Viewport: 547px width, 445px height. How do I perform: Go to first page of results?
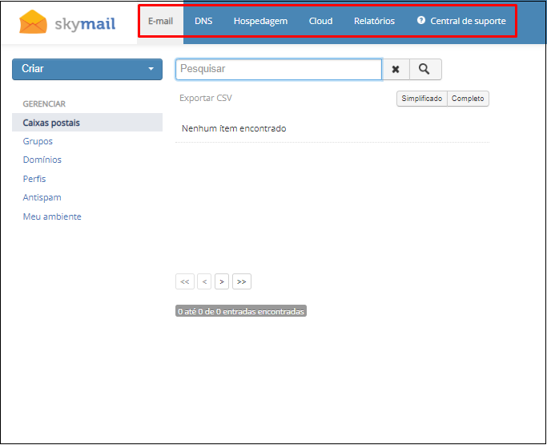pos(185,281)
